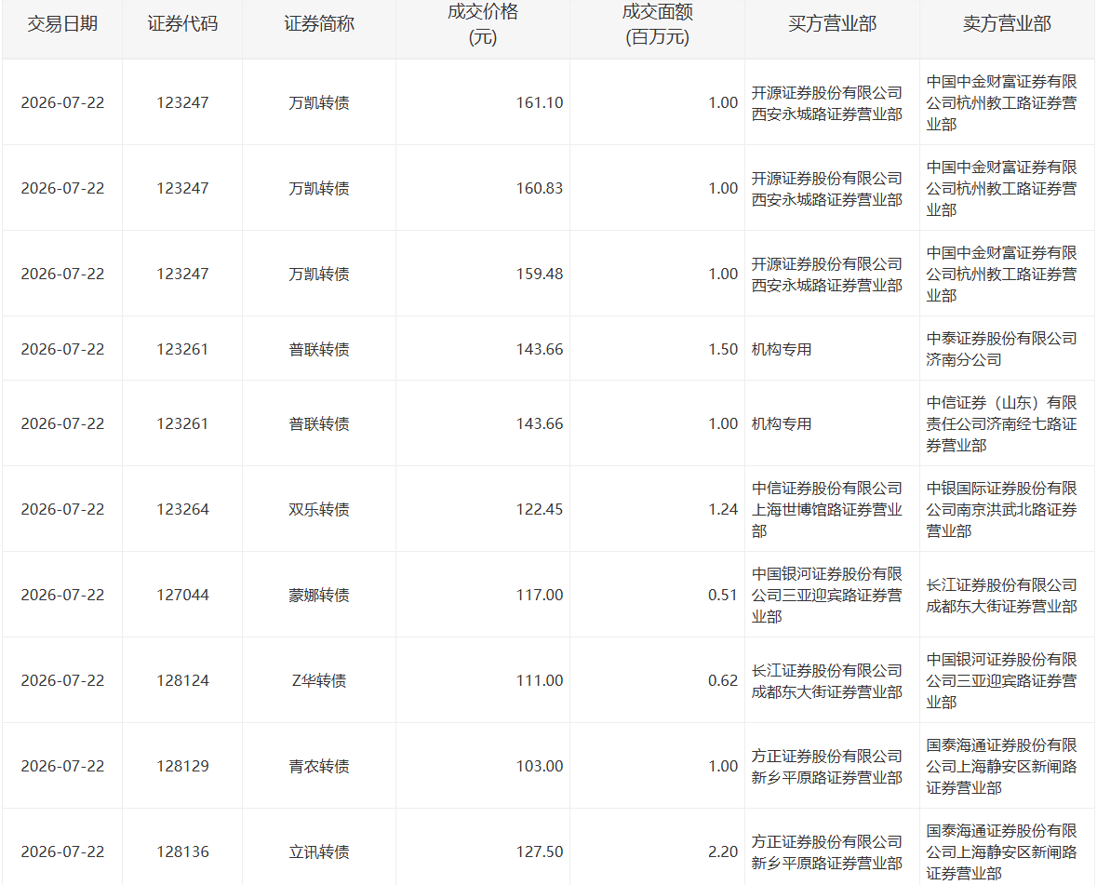Click the 1.50 face amount cell

tap(723, 349)
